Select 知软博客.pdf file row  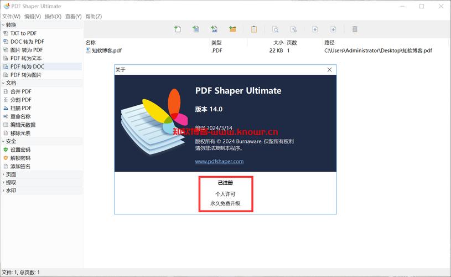pos(266,50)
